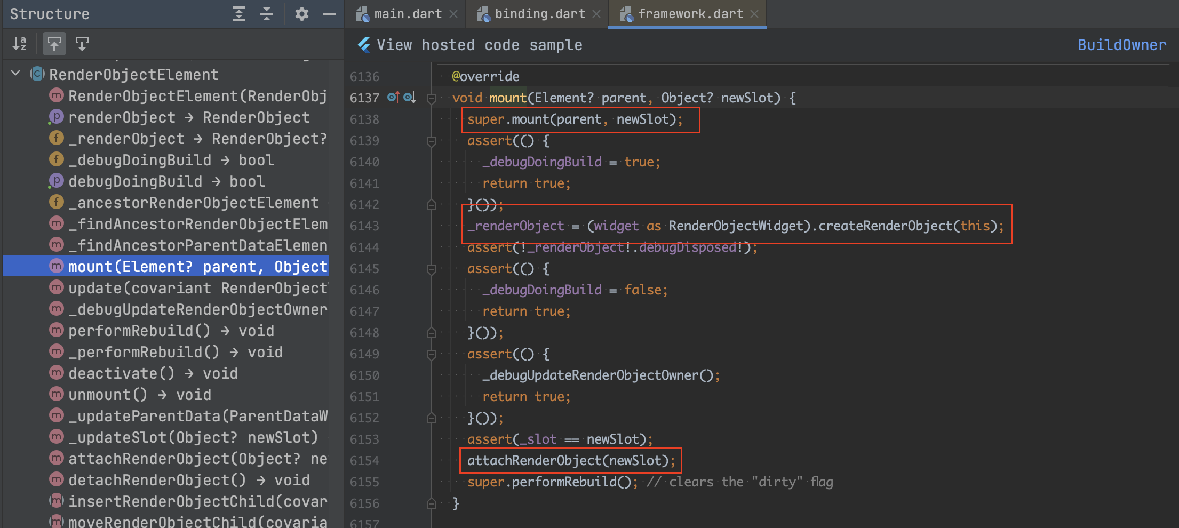Click super.mount(parent, newSlot) statement
The width and height of the screenshot is (1179, 528).
tap(575, 119)
